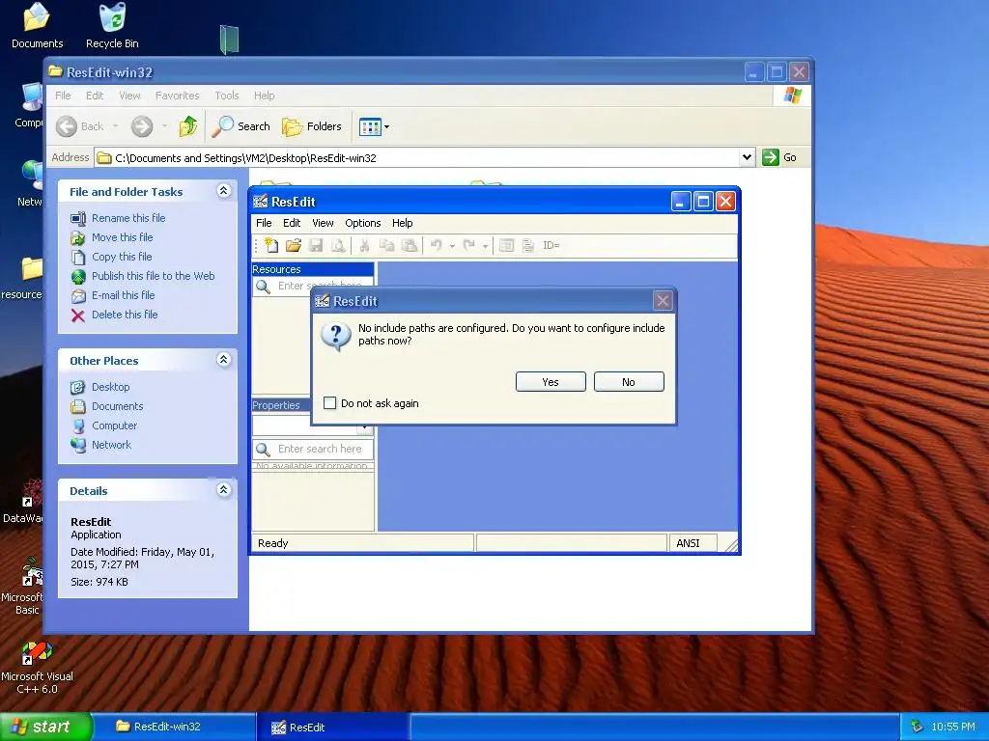Click the Open folder icon in ResEdit toolbar
The height and width of the screenshot is (741, 989).
click(x=294, y=245)
